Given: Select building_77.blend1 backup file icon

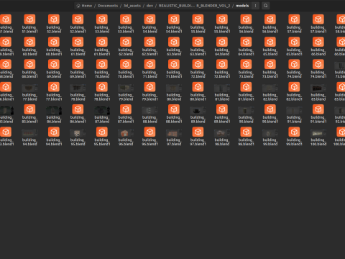Looking at the screenshot, I should 54,87.
